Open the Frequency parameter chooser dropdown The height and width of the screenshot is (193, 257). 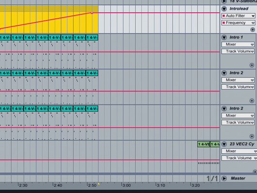click(x=239, y=23)
